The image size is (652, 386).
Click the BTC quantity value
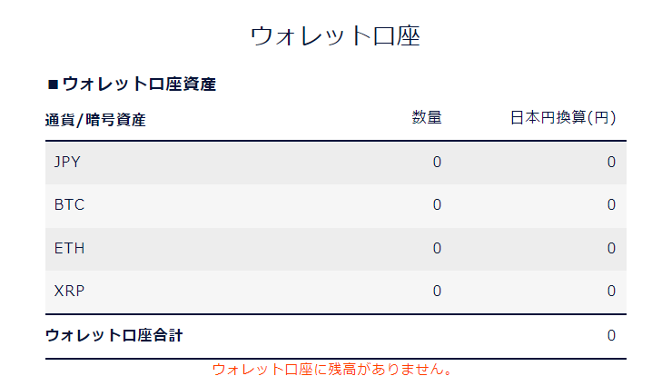click(x=437, y=205)
